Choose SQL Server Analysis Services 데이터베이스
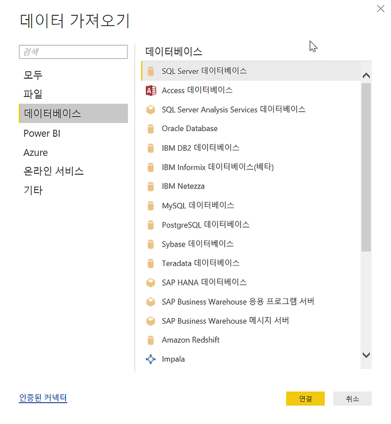This screenshot has width=391, height=424. tap(251, 110)
